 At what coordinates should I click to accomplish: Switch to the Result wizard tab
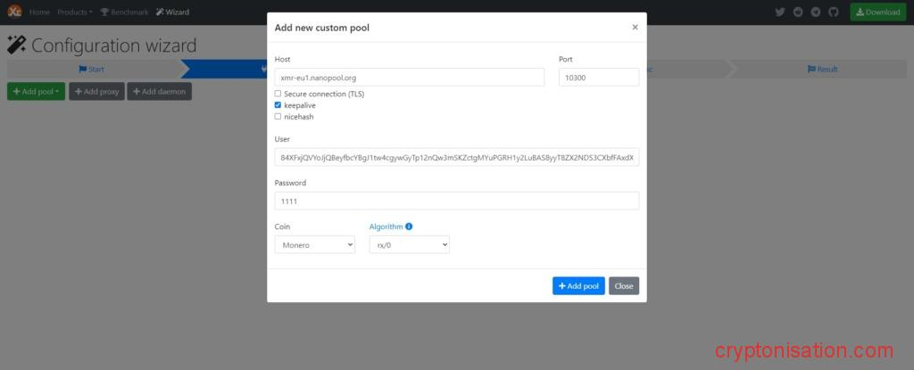coord(822,69)
